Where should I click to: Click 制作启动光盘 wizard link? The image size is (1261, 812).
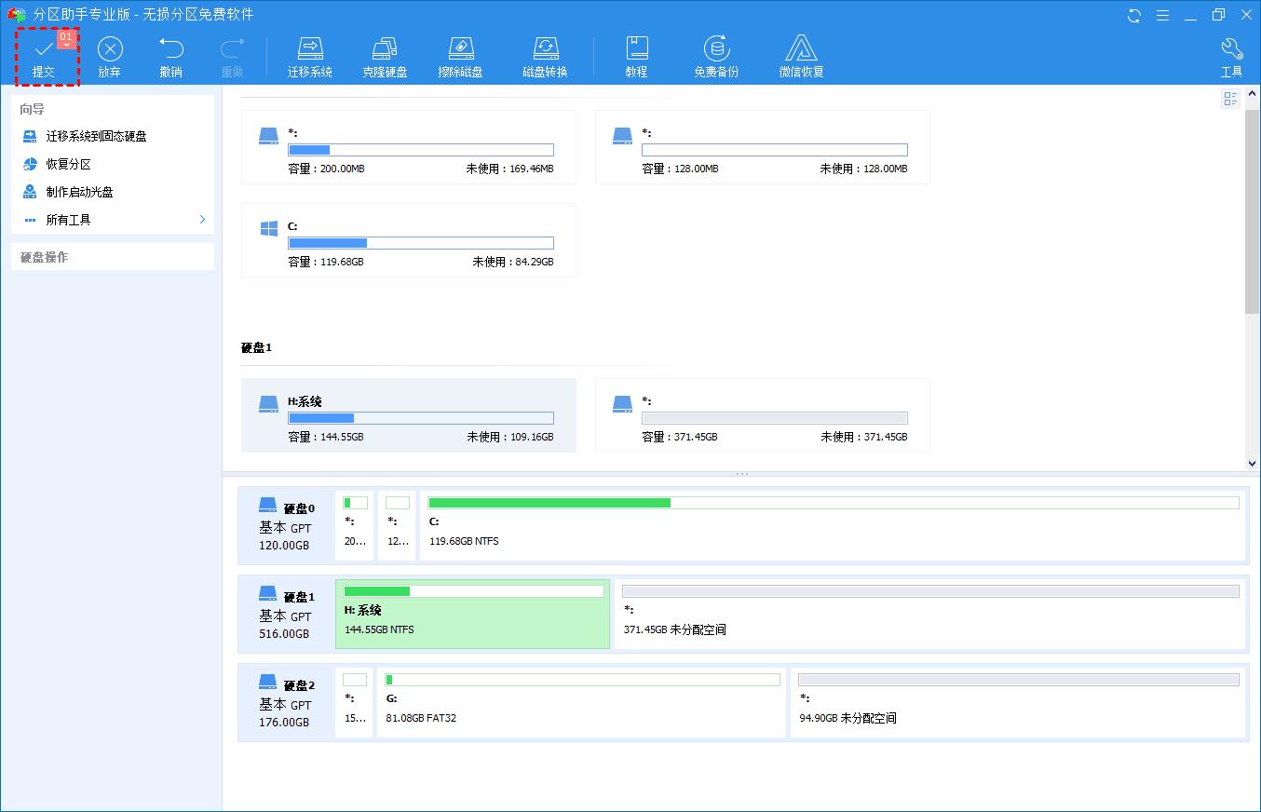79,192
